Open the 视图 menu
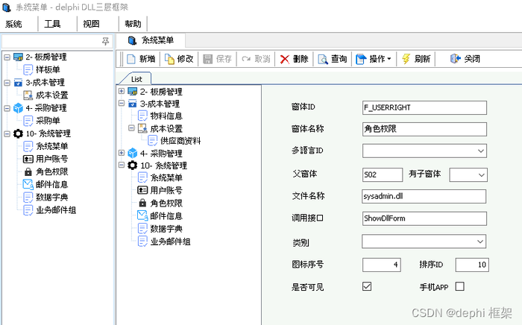This screenshot has width=522, height=325. [91, 24]
